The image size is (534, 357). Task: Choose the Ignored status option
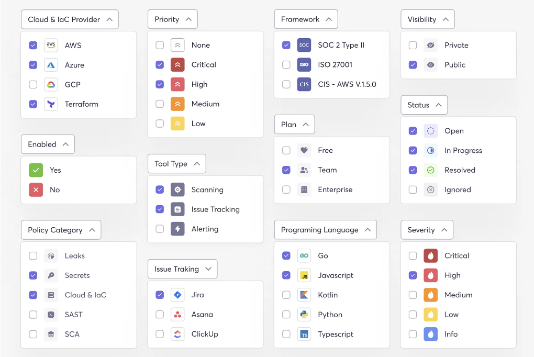413,189
